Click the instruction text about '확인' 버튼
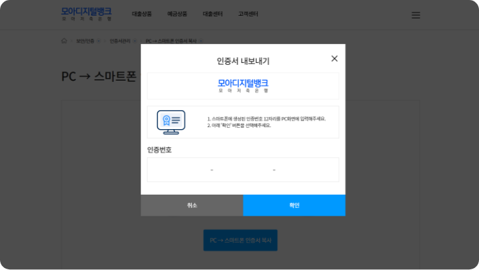Viewport: 479px width, 270px height. pos(239,125)
